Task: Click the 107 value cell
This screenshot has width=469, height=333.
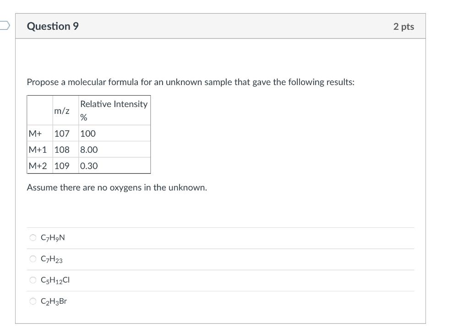Action: tap(61, 134)
